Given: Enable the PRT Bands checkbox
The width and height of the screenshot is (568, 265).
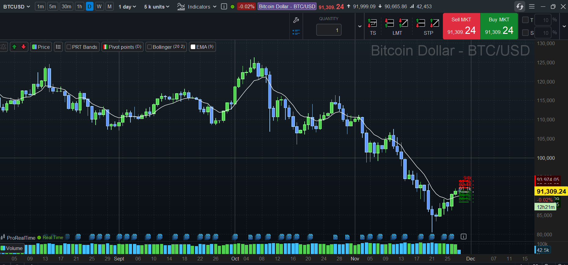Looking at the screenshot, I should (x=69, y=47).
